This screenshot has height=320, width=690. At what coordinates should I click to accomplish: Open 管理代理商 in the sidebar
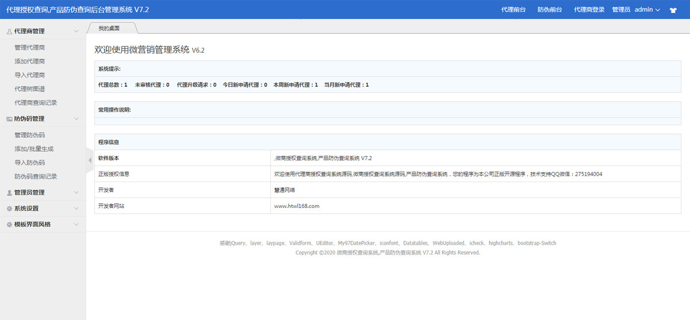click(29, 48)
